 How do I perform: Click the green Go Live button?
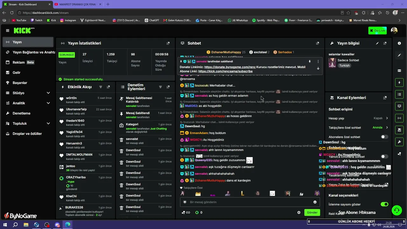coord(377,31)
